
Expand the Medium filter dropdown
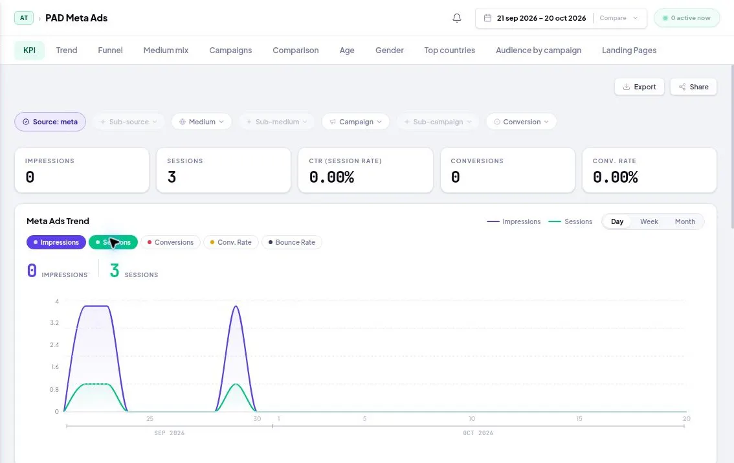coord(201,122)
